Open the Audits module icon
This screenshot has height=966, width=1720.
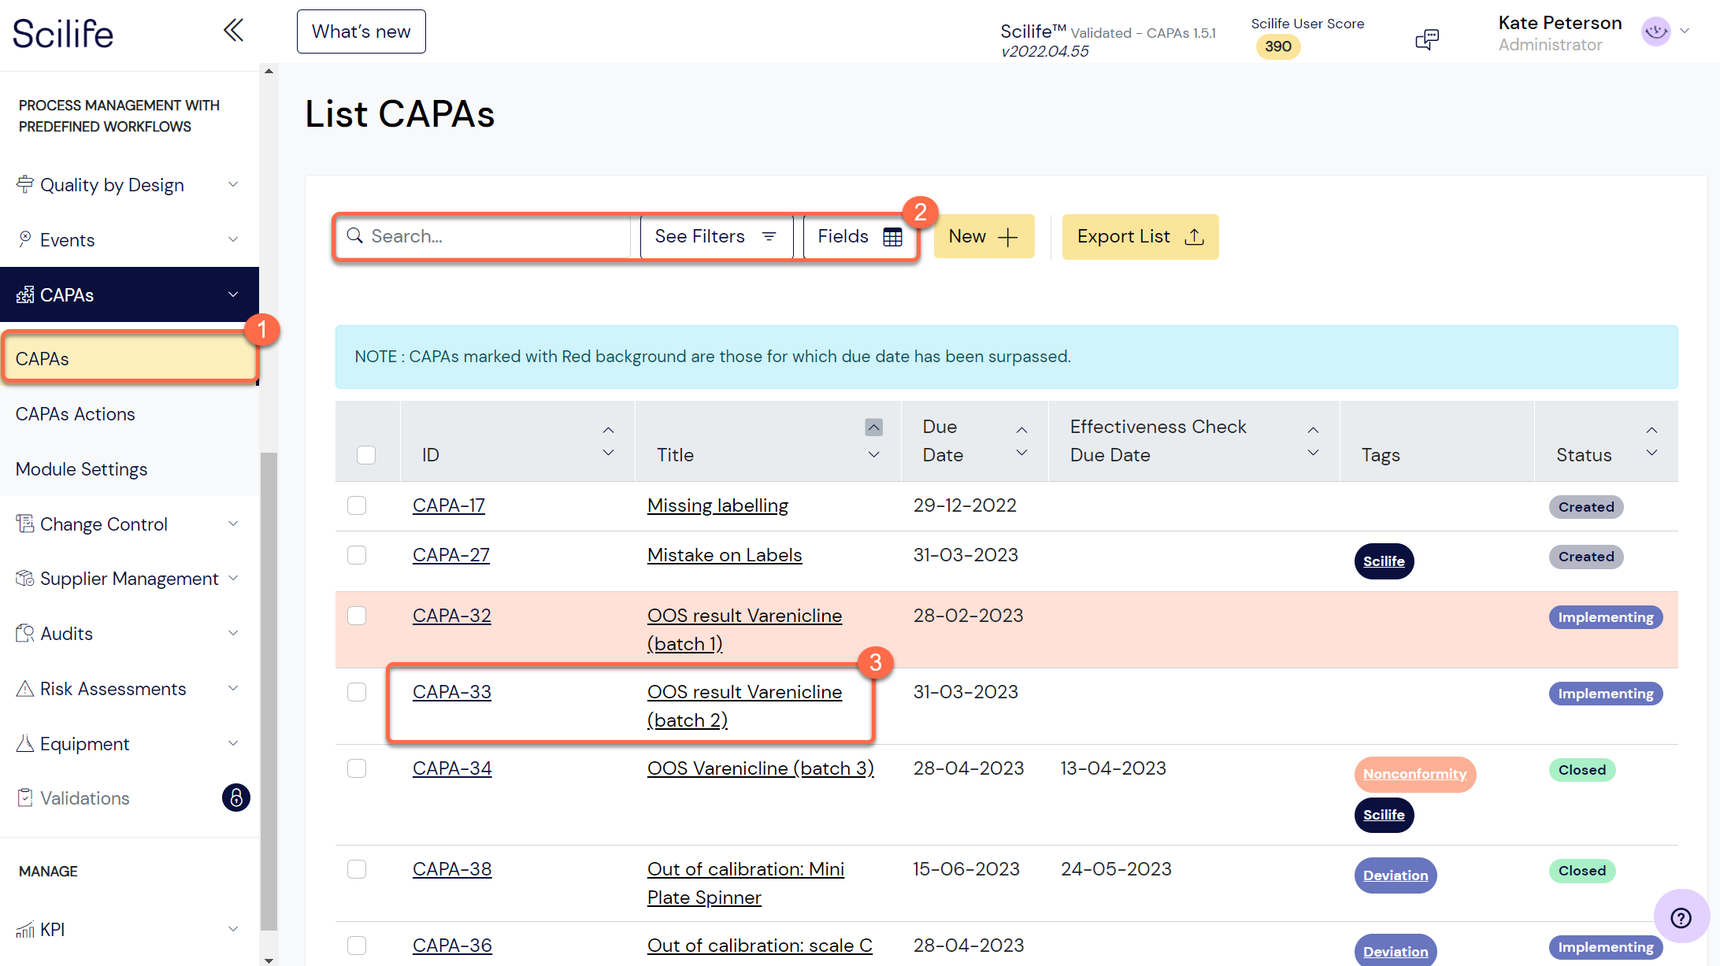tap(24, 632)
